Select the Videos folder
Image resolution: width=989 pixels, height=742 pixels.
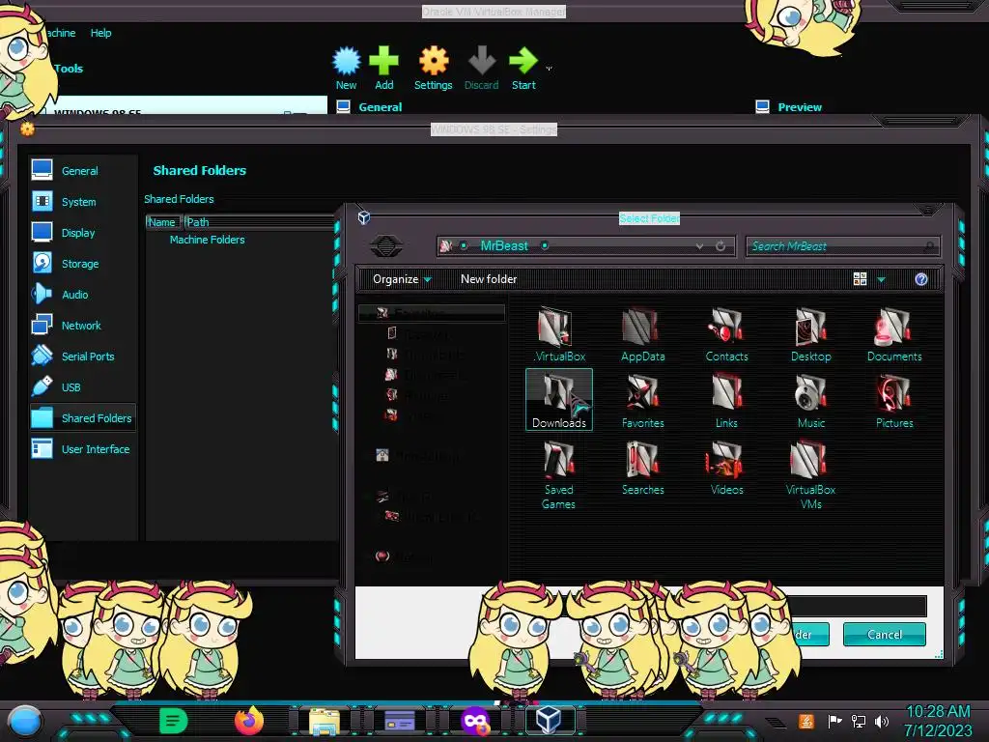(x=726, y=469)
